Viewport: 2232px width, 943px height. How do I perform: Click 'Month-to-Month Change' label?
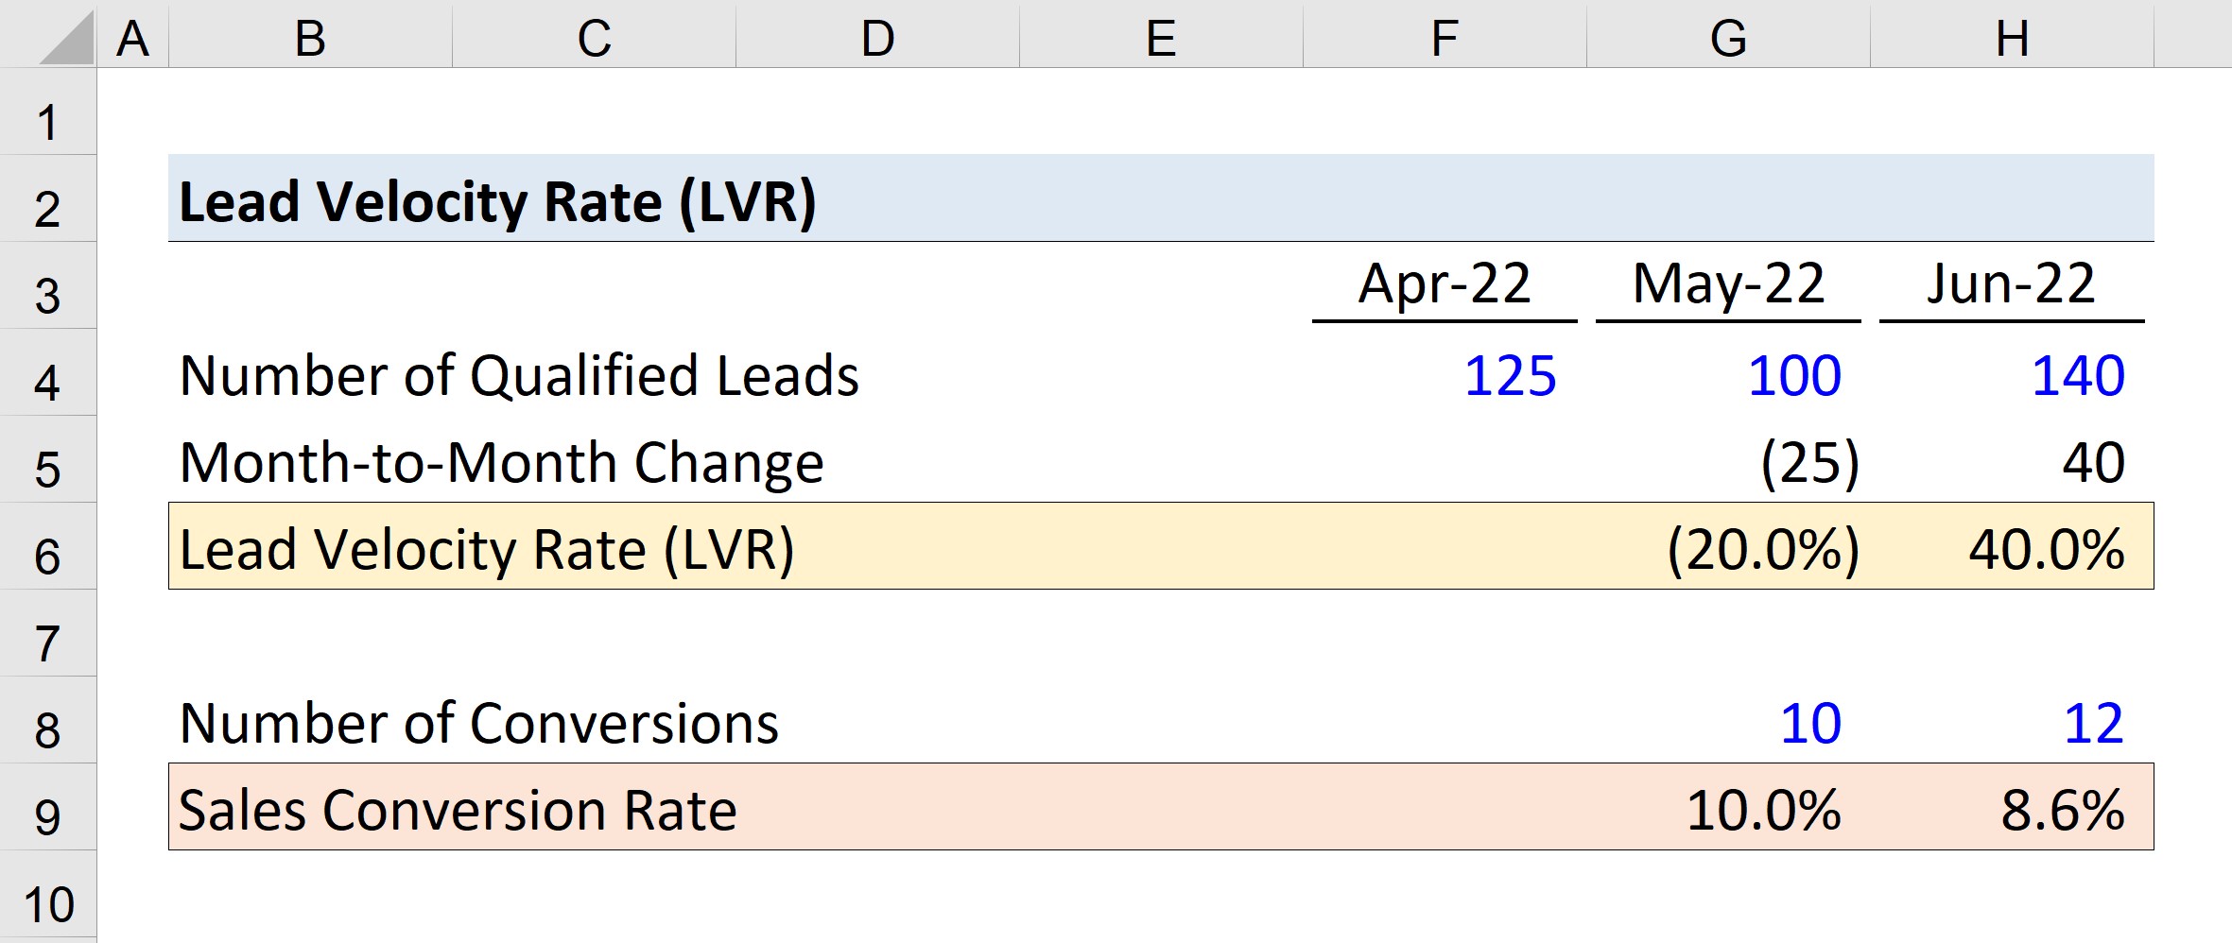tap(501, 462)
